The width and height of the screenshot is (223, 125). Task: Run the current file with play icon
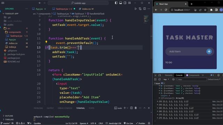136,9
